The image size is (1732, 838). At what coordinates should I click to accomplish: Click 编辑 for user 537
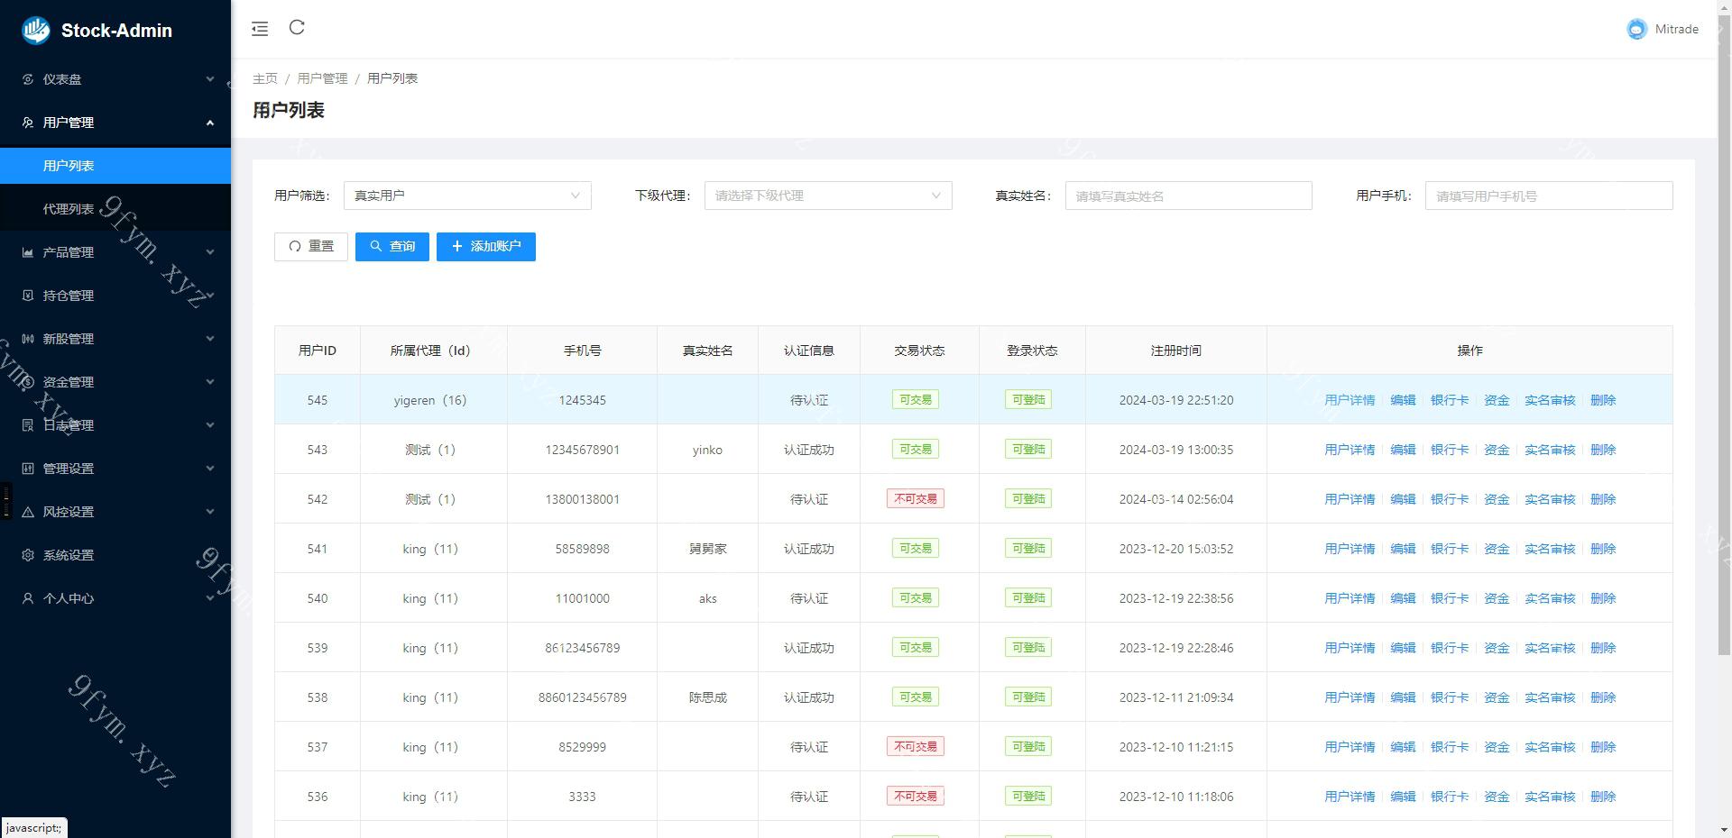(1403, 747)
